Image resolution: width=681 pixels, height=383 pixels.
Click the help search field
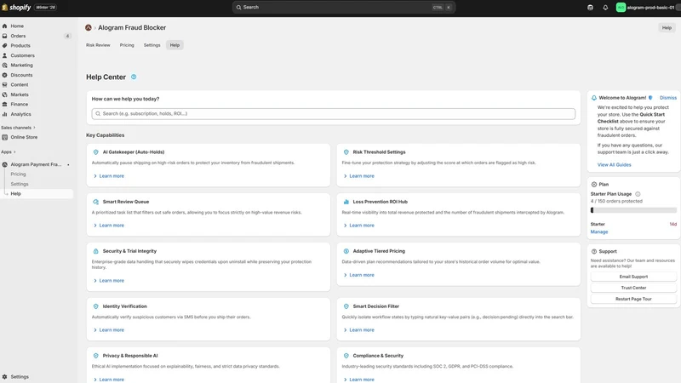click(x=334, y=114)
